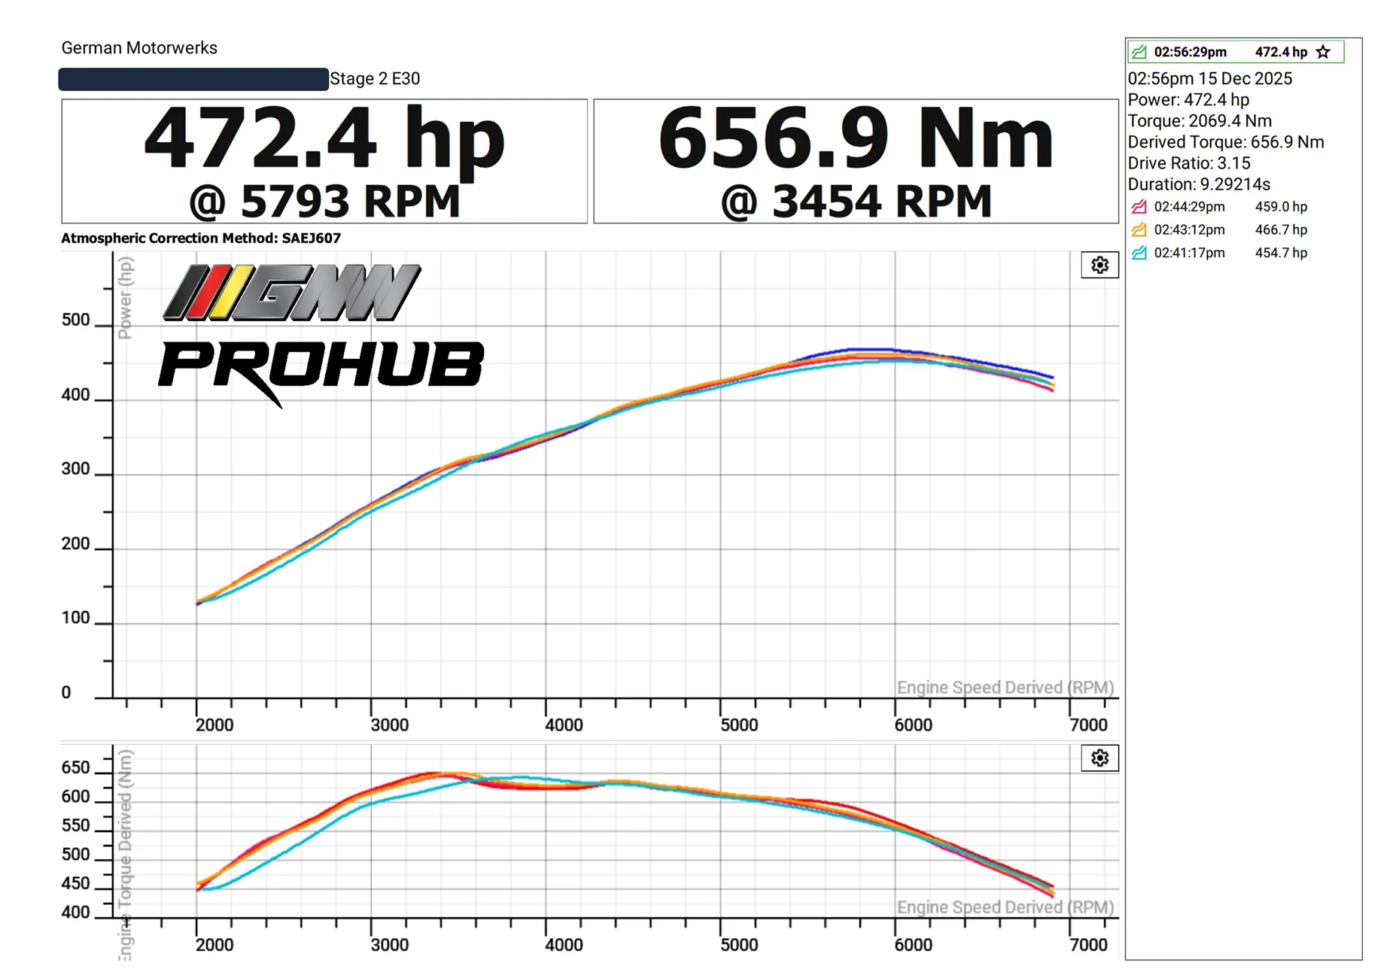Image resolution: width=1393 pixels, height=978 pixels.
Task: Click the '@ 5793 RPM' peak power speed
Action: (324, 202)
